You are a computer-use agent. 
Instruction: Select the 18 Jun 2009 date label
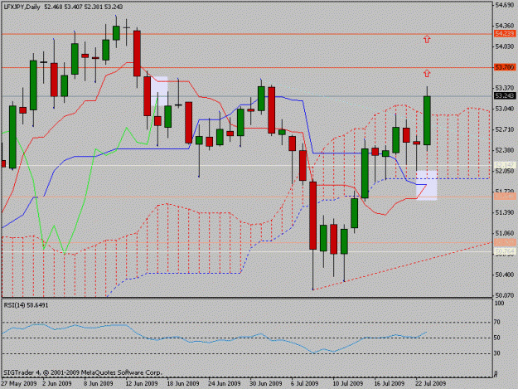(x=183, y=383)
